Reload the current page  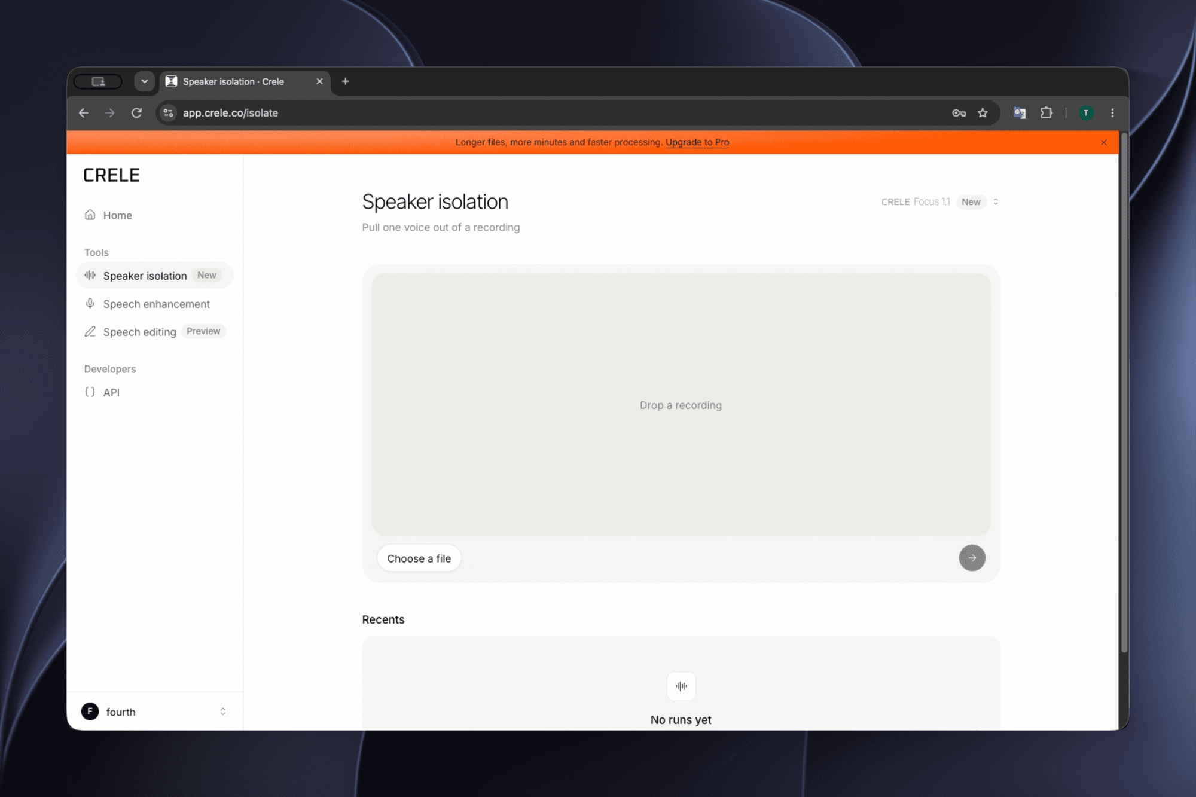coord(137,113)
